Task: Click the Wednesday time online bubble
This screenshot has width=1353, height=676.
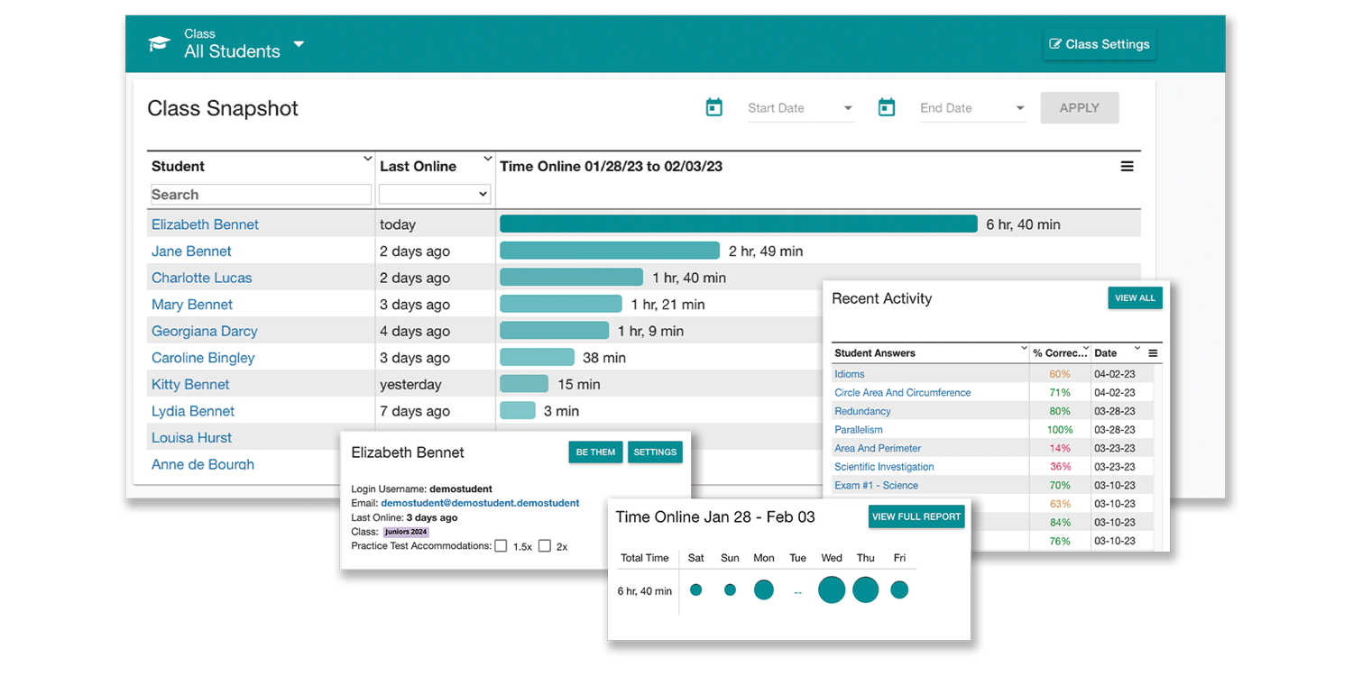Action: tap(832, 590)
